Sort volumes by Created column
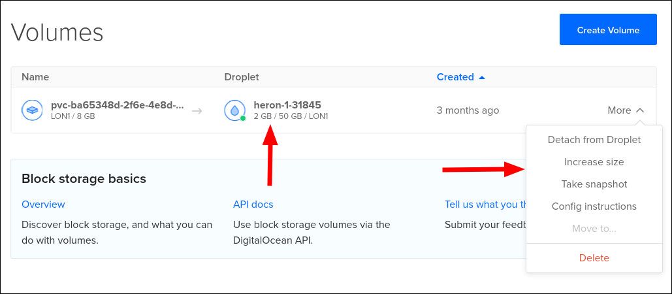672x294 pixels. [x=455, y=77]
